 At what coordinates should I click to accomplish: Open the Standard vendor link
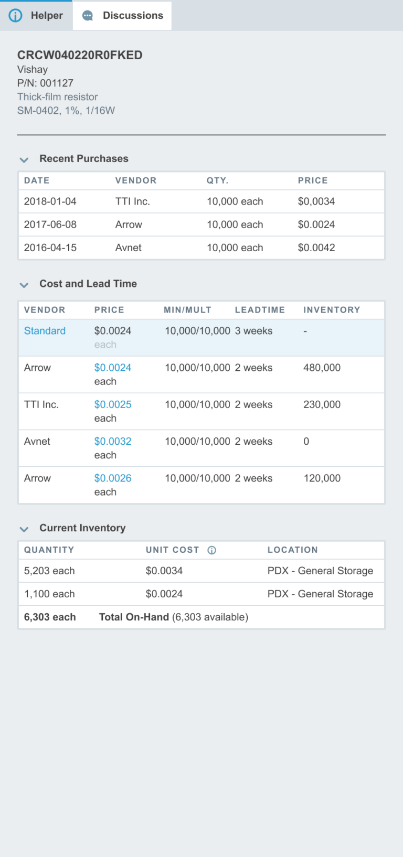pos(45,331)
